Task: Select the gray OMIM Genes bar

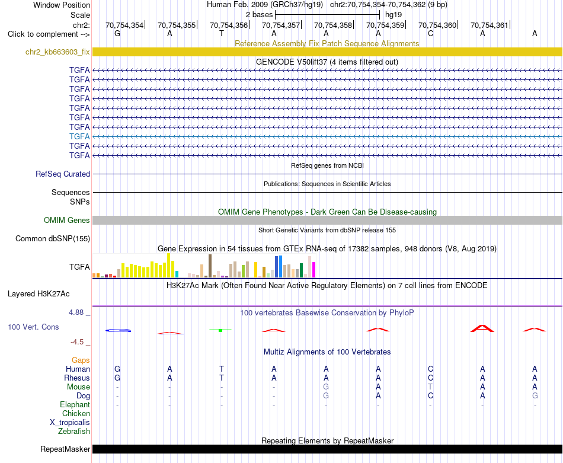Action: (327, 220)
